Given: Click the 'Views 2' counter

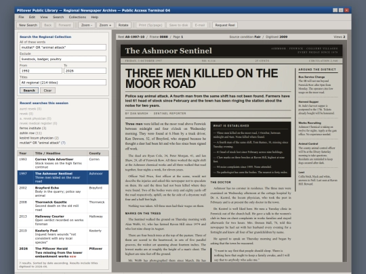Looking at the screenshot, I should [340, 37].
